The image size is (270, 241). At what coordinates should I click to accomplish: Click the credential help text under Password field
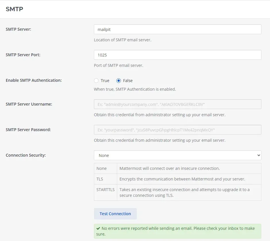click(x=160, y=140)
